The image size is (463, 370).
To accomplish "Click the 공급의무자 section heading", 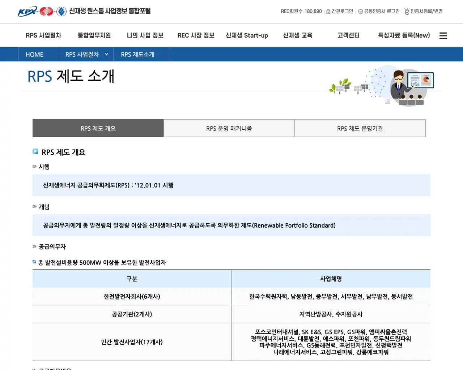I will click(52, 247).
